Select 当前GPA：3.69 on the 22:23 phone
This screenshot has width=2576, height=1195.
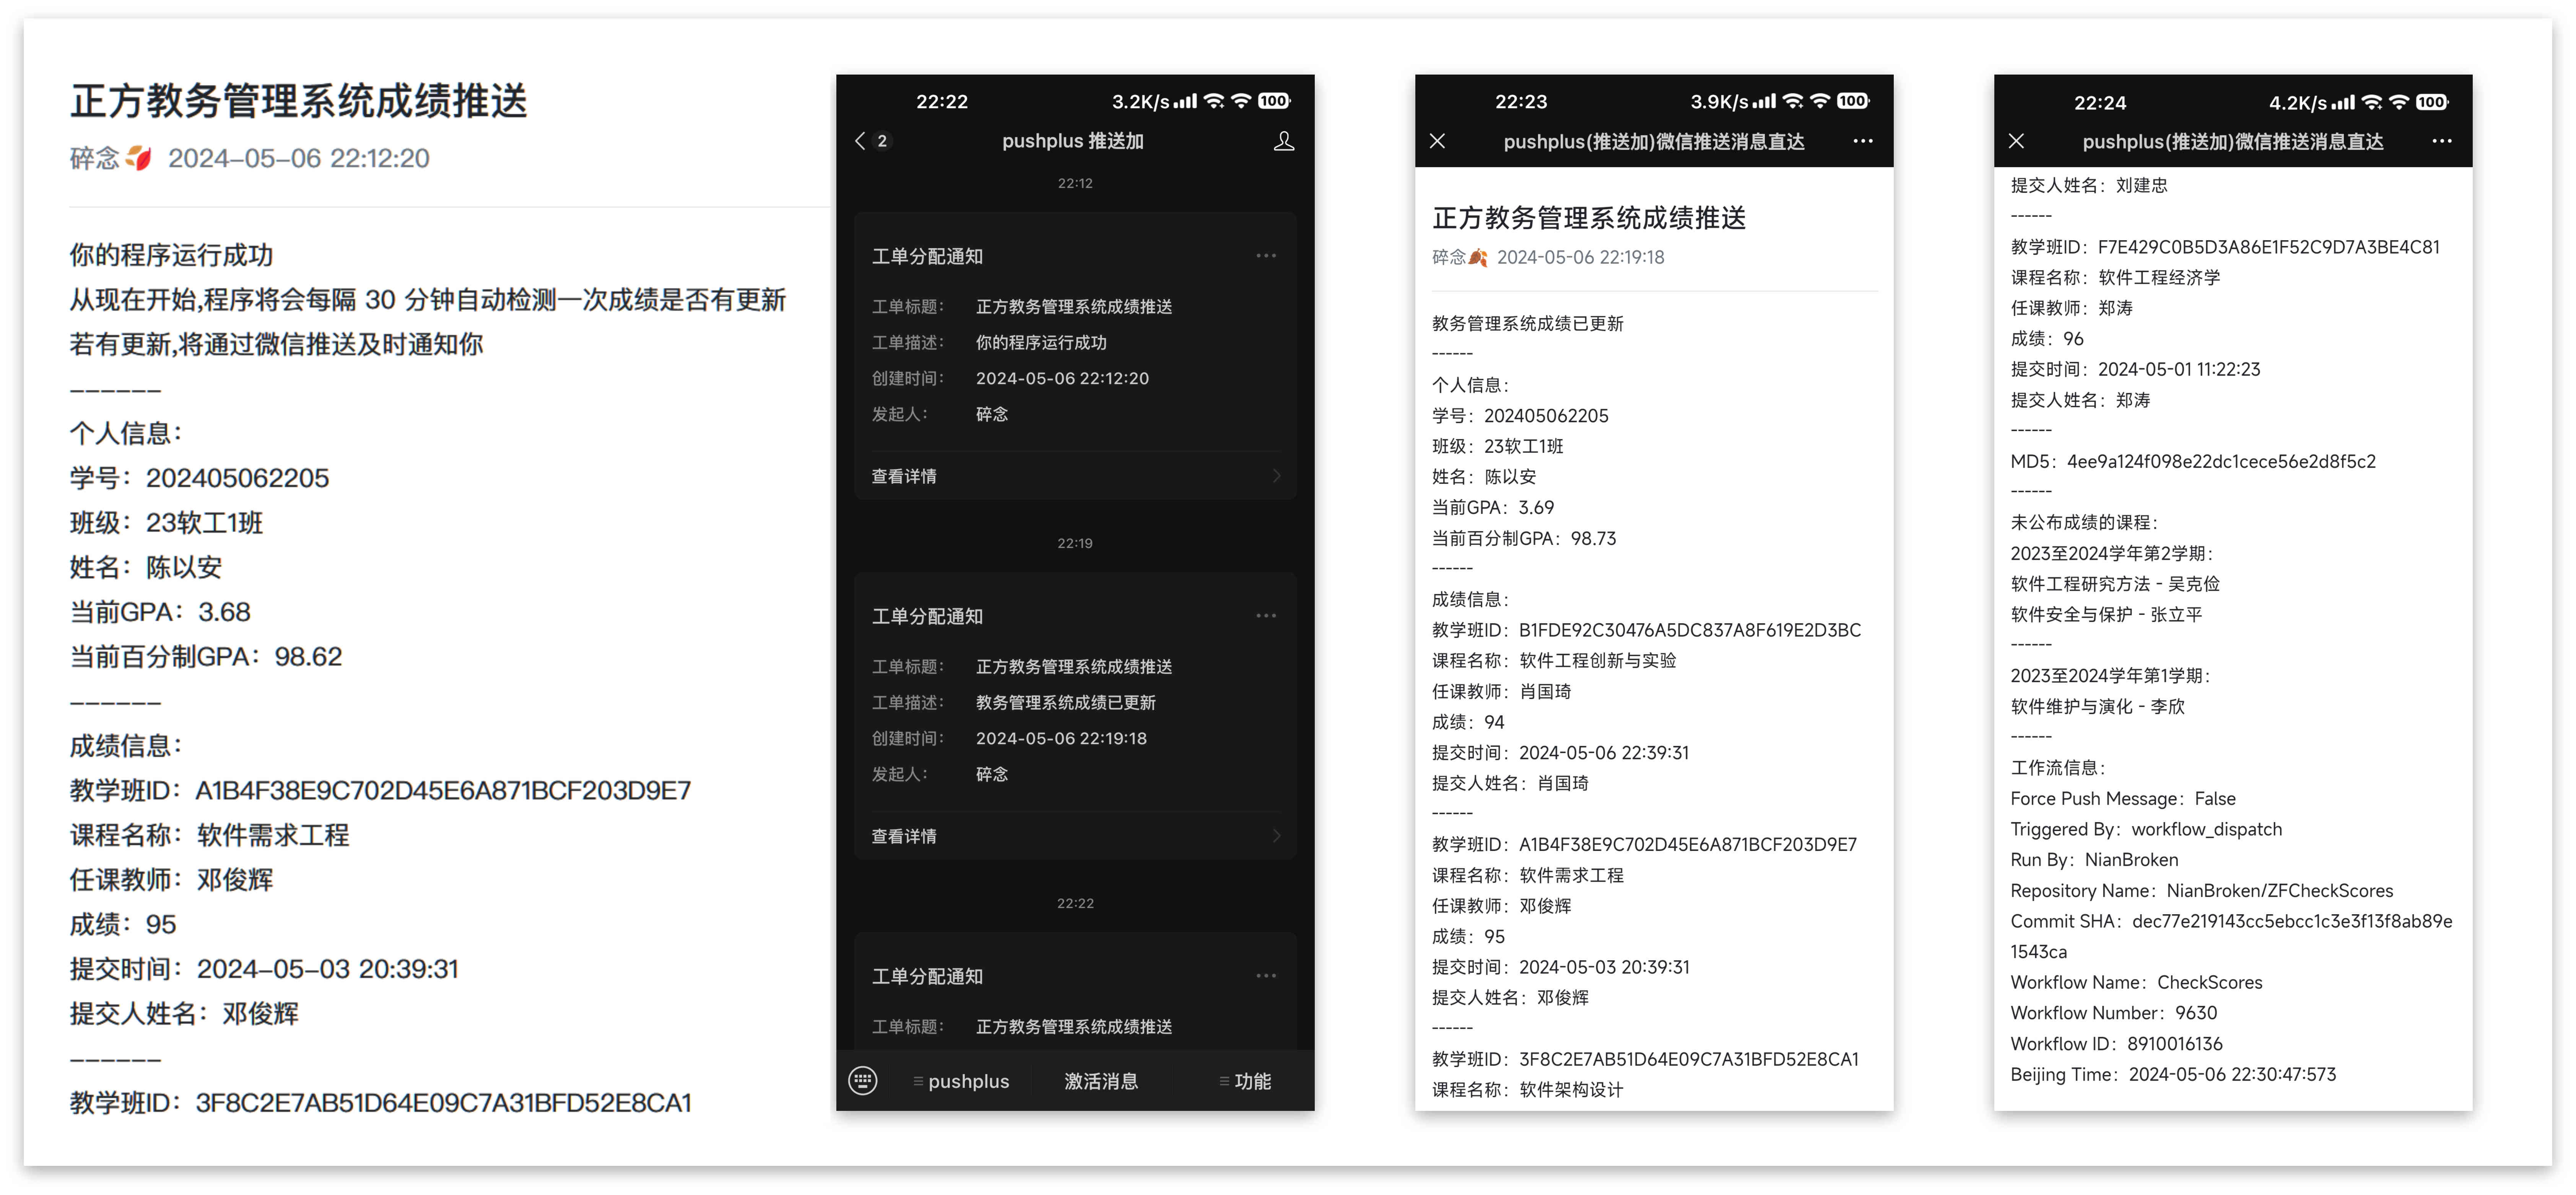coord(1493,507)
